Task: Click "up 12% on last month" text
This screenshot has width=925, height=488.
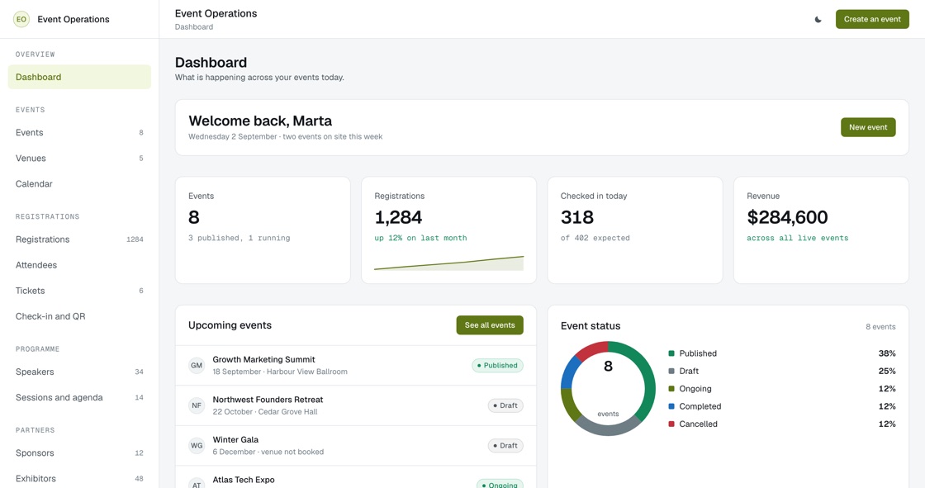Action: click(420, 238)
